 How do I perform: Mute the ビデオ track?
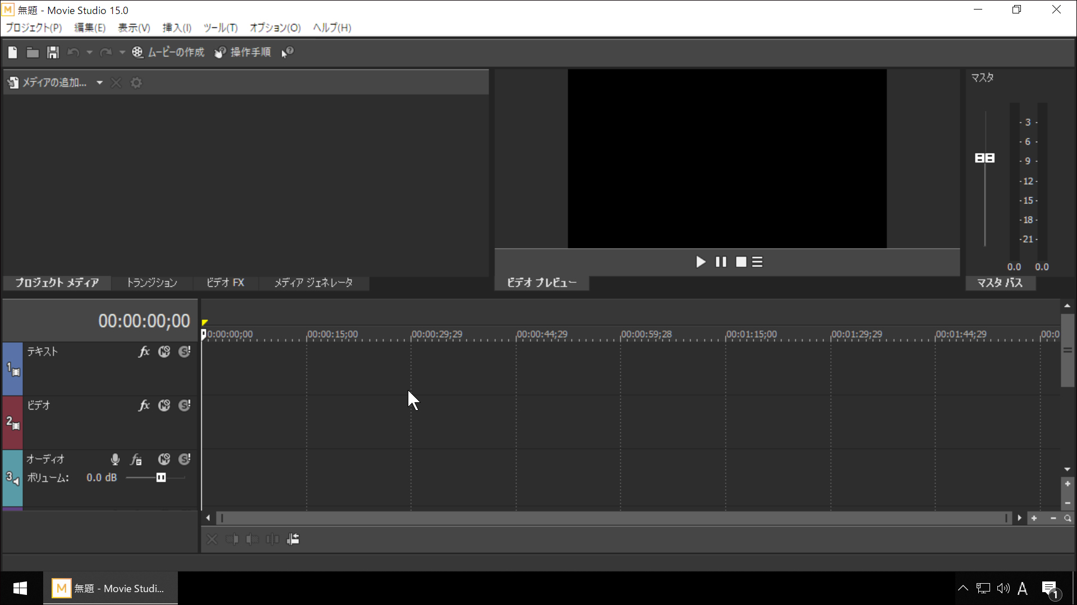tap(164, 405)
